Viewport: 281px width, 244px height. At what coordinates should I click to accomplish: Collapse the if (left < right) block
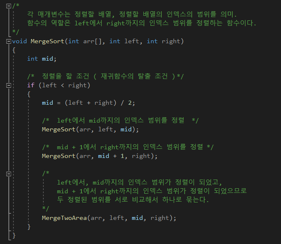coord(9,86)
